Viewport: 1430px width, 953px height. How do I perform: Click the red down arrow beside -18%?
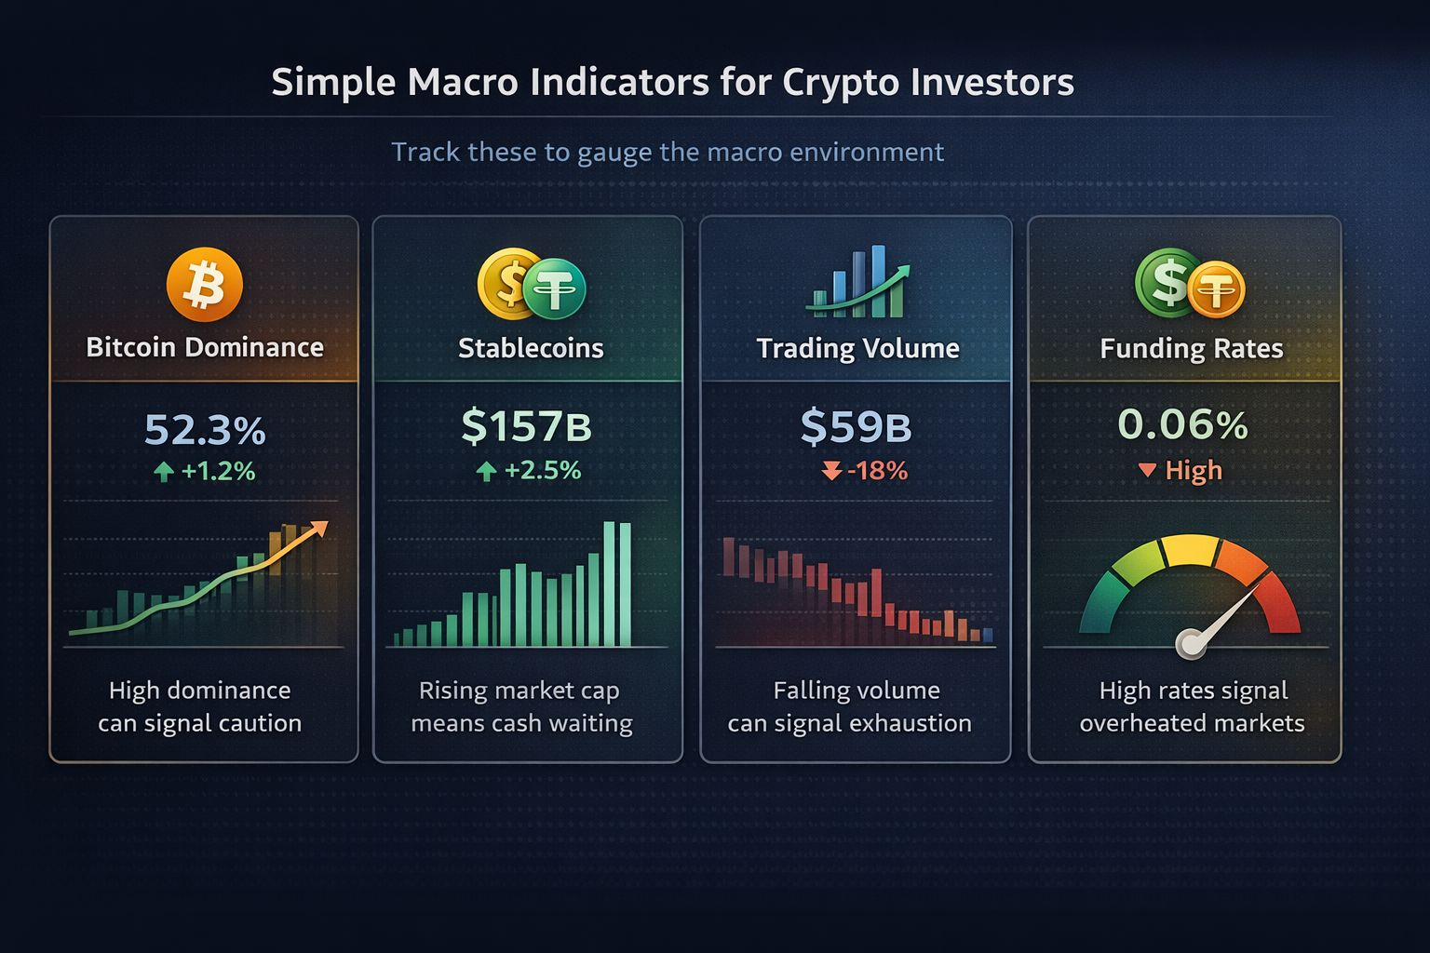[831, 472]
